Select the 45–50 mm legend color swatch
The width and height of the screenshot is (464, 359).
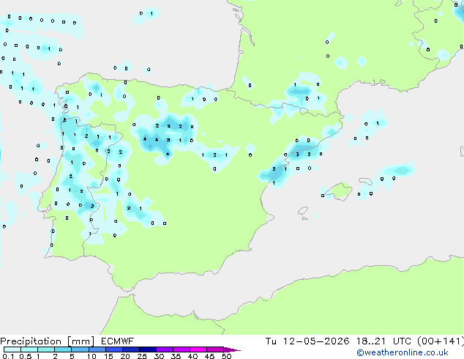(215, 349)
